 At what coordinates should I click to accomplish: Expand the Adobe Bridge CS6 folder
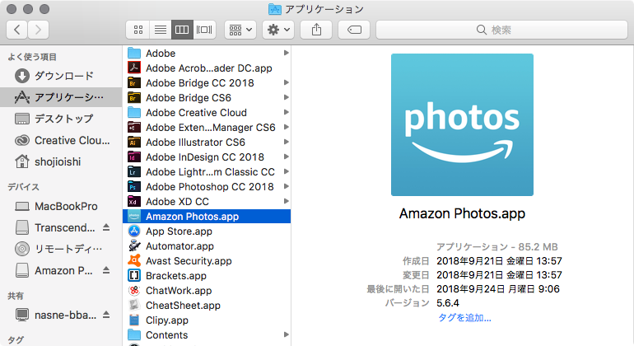point(286,97)
